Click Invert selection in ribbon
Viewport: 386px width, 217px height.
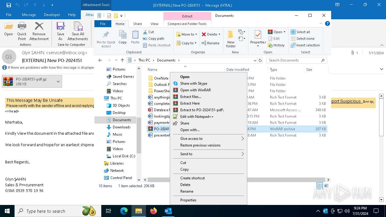coord(305,45)
